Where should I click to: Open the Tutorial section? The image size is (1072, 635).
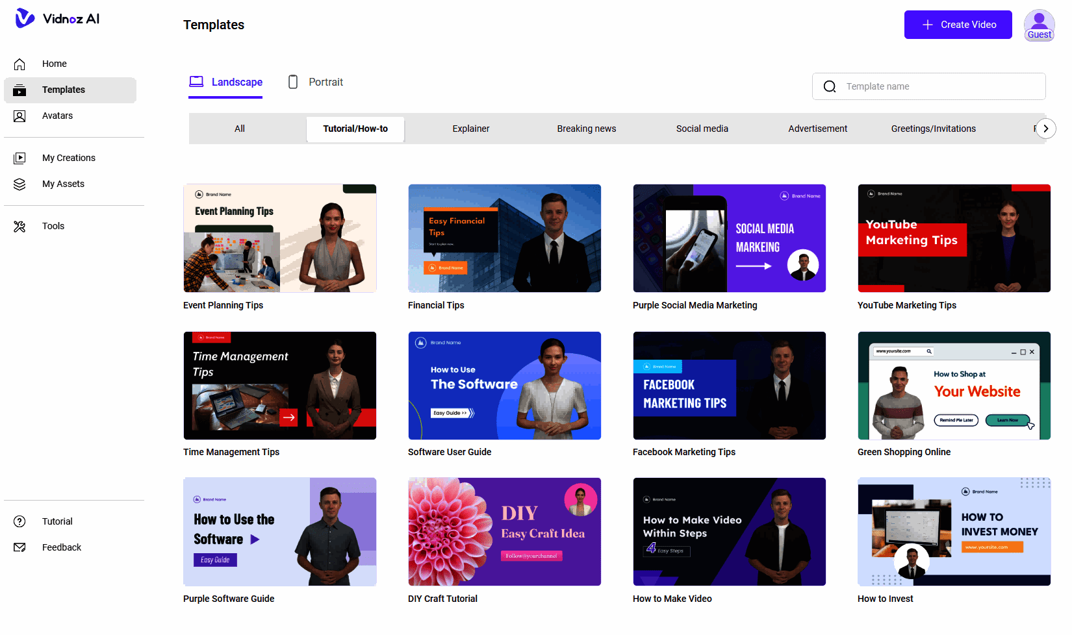[x=57, y=521]
